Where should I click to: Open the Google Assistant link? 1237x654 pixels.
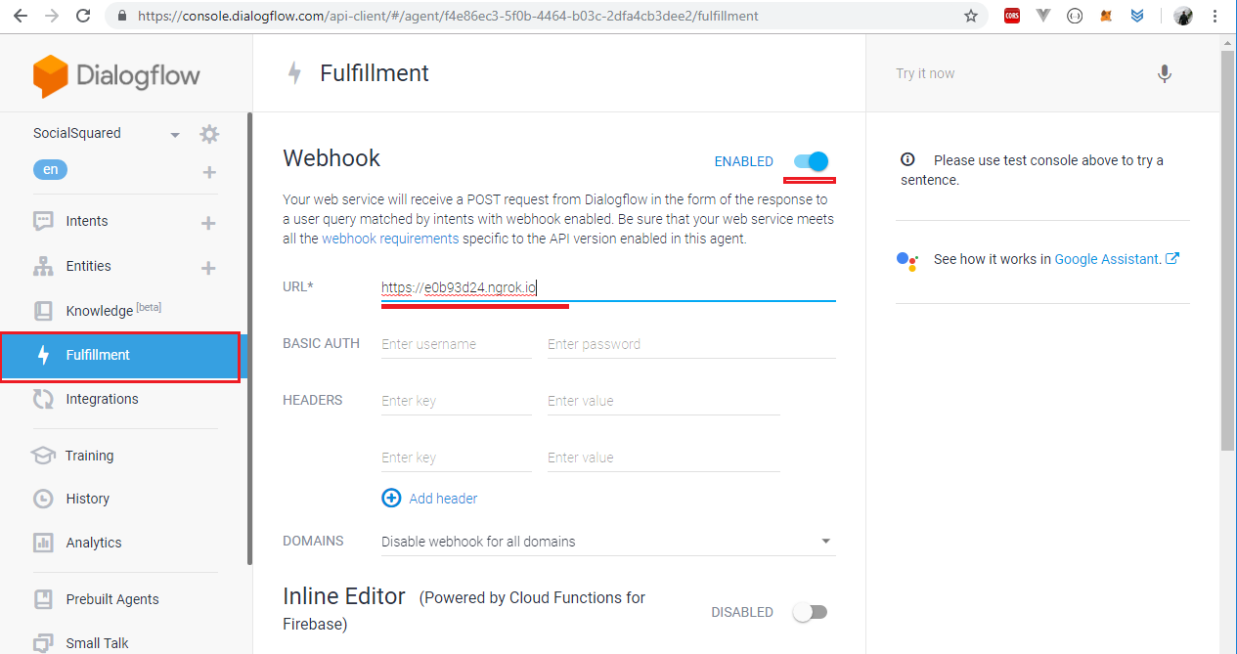point(1106,259)
